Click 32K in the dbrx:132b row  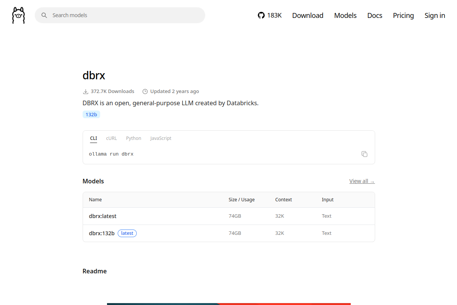coord(280,233)
